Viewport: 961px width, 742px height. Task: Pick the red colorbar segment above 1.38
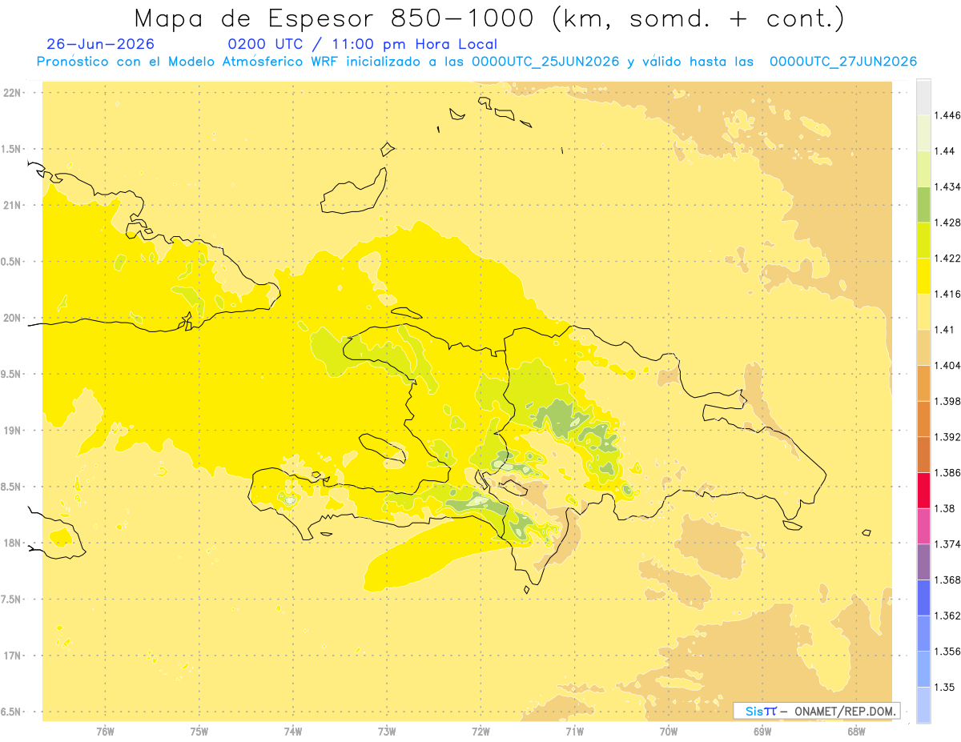[923, 491]
